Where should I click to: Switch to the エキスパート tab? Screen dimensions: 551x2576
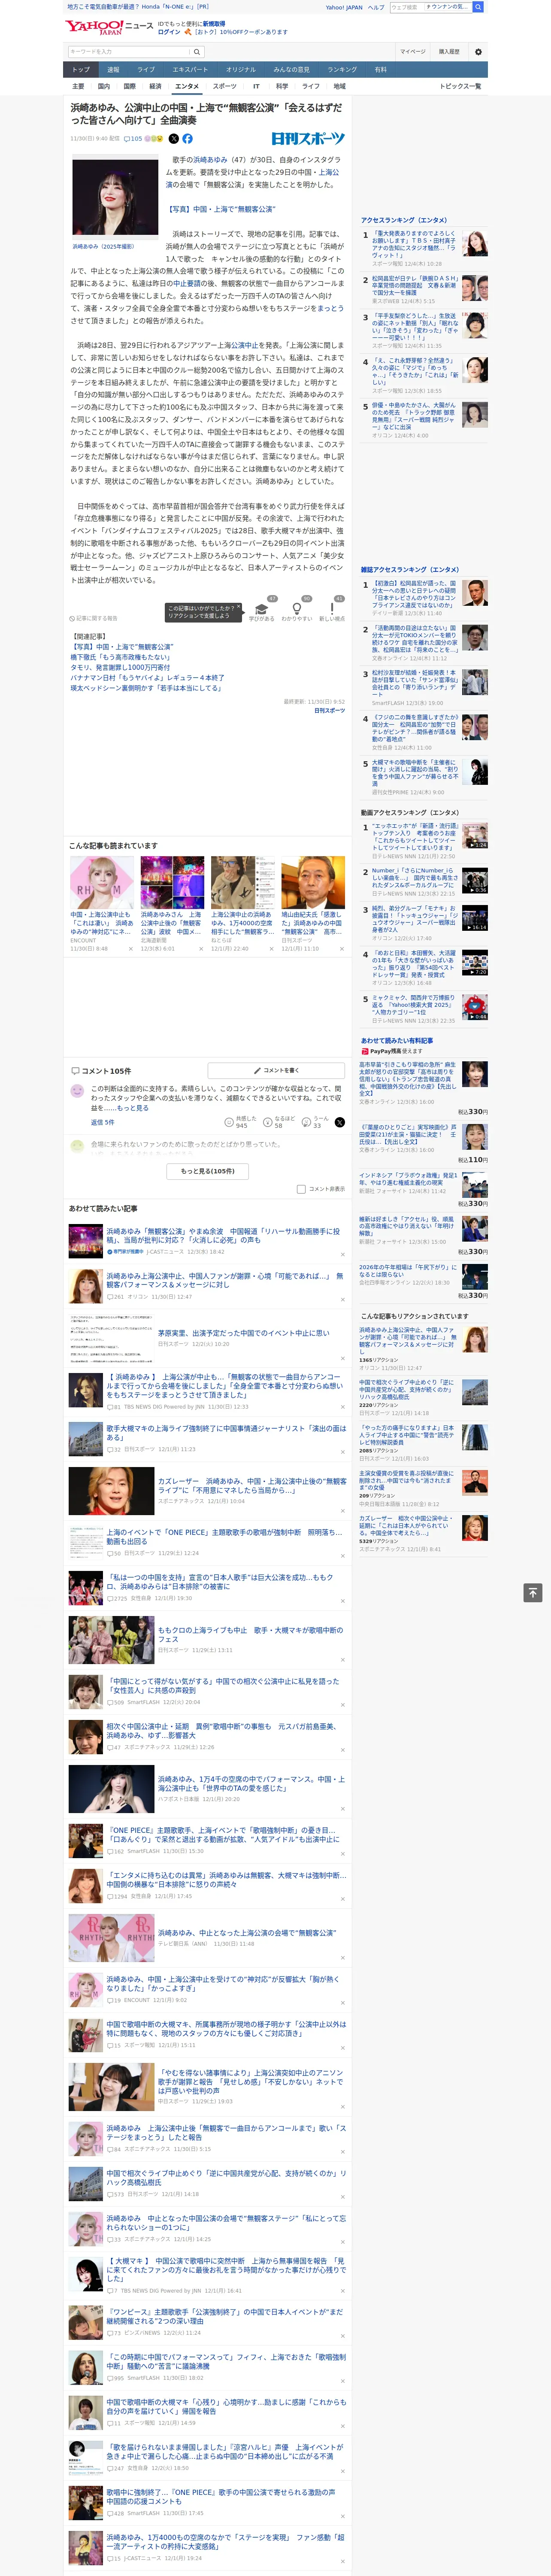tap(190, 70)
